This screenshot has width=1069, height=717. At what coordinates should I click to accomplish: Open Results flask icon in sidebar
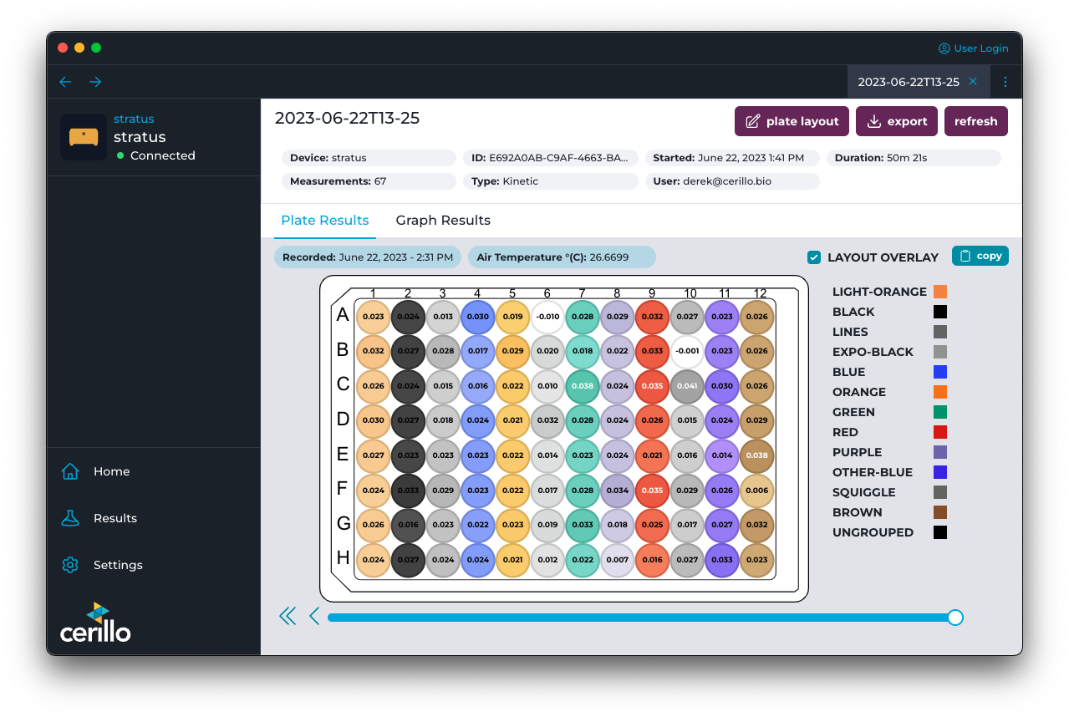(70, 518)
